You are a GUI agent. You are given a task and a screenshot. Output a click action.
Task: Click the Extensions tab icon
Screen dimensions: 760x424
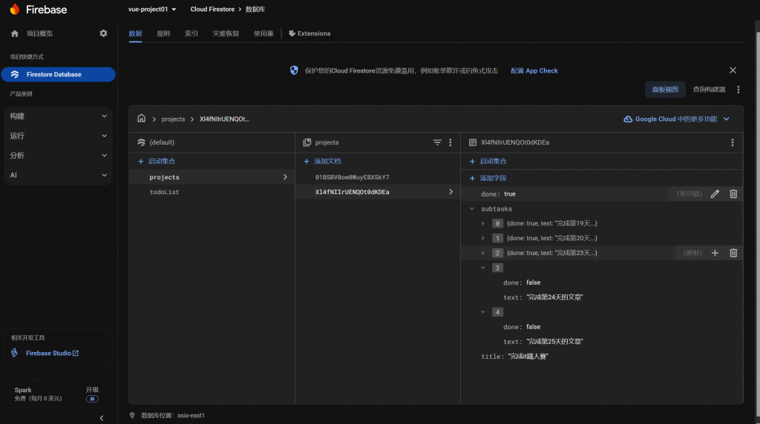tap(292, 33)
